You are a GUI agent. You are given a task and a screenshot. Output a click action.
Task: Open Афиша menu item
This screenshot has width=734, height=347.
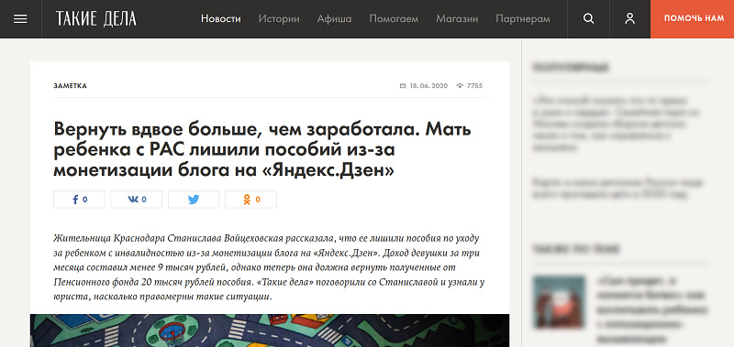tap(334, 19)
